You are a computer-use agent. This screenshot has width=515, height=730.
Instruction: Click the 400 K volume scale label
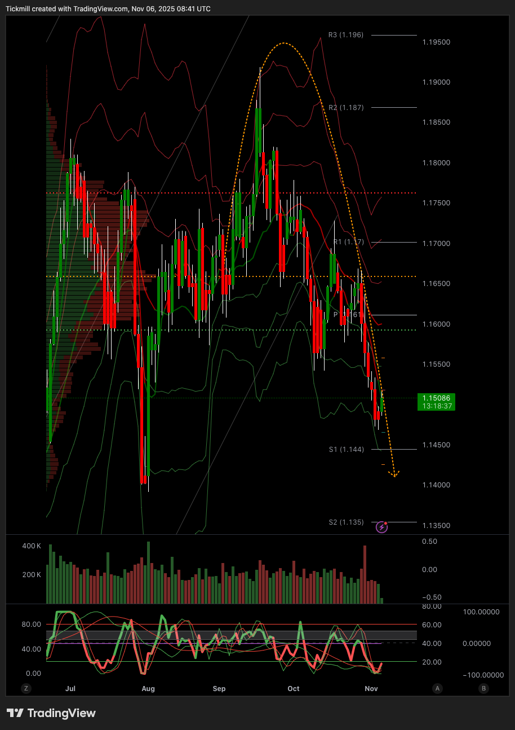[x=32, y=546]
